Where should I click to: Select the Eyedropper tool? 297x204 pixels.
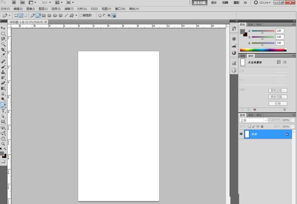[3, 55]
